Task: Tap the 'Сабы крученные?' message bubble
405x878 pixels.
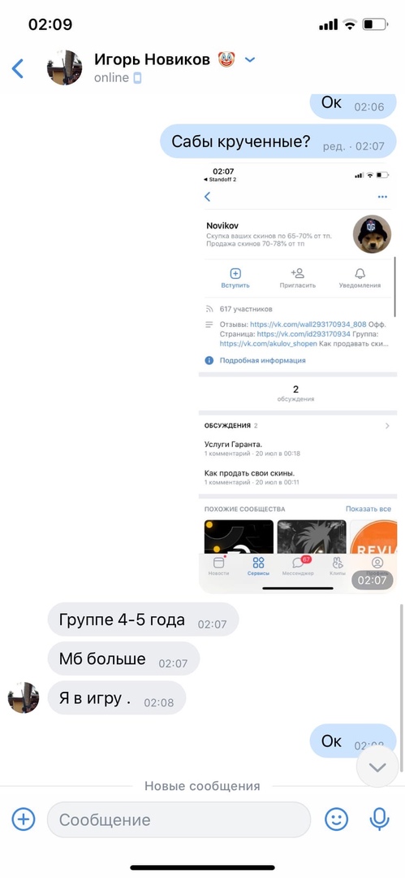Action: pyautogui.click(x=278, y=141)
